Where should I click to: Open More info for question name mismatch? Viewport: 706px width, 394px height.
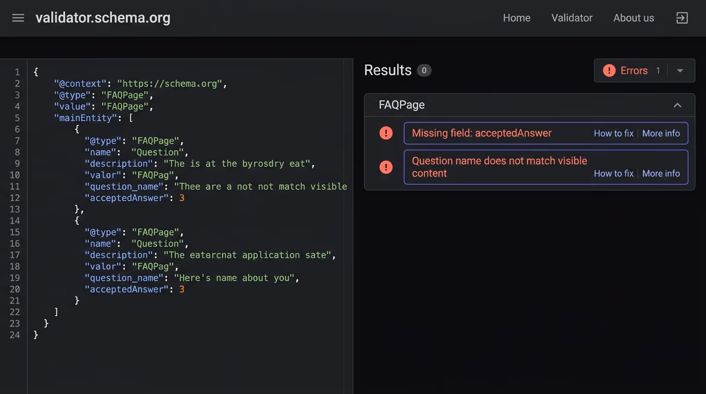661,173
